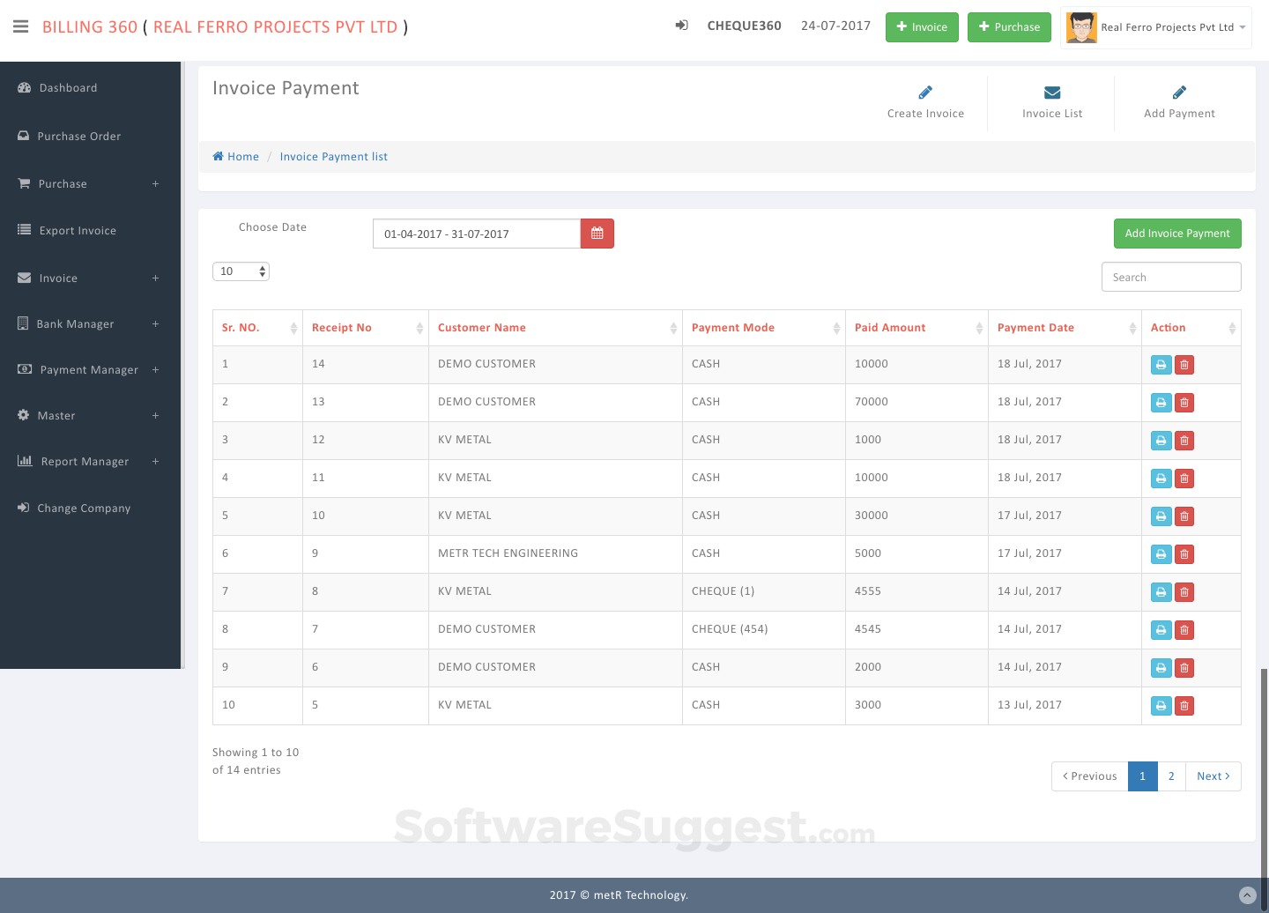Image resolution: width=1269 pixels, height=913 pixels.
Task: Click the Add Payment pencil icon
Action: click(x=1179, y=93)
